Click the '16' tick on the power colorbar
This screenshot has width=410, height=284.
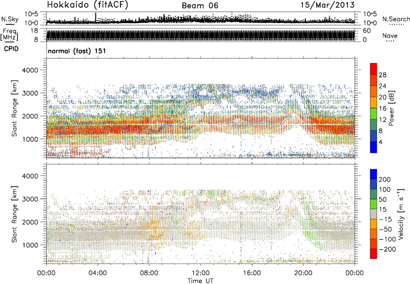382,109
